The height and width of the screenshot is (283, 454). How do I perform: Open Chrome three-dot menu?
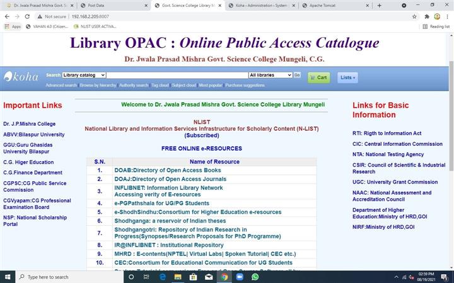[x=447, y=16]
